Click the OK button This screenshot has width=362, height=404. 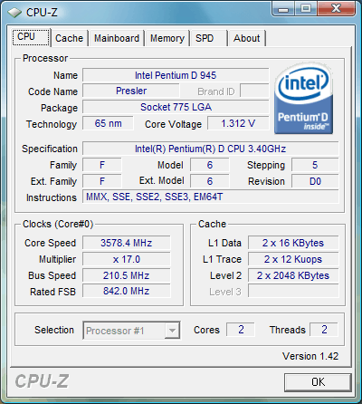(x=318, y=382)
